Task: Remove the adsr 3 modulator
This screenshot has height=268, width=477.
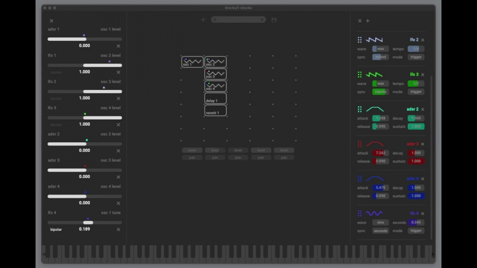Action: 423,144
